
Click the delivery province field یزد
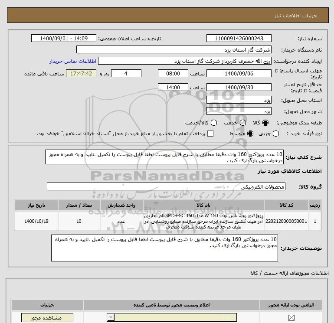pyautogui.click(x=239, y=100)
